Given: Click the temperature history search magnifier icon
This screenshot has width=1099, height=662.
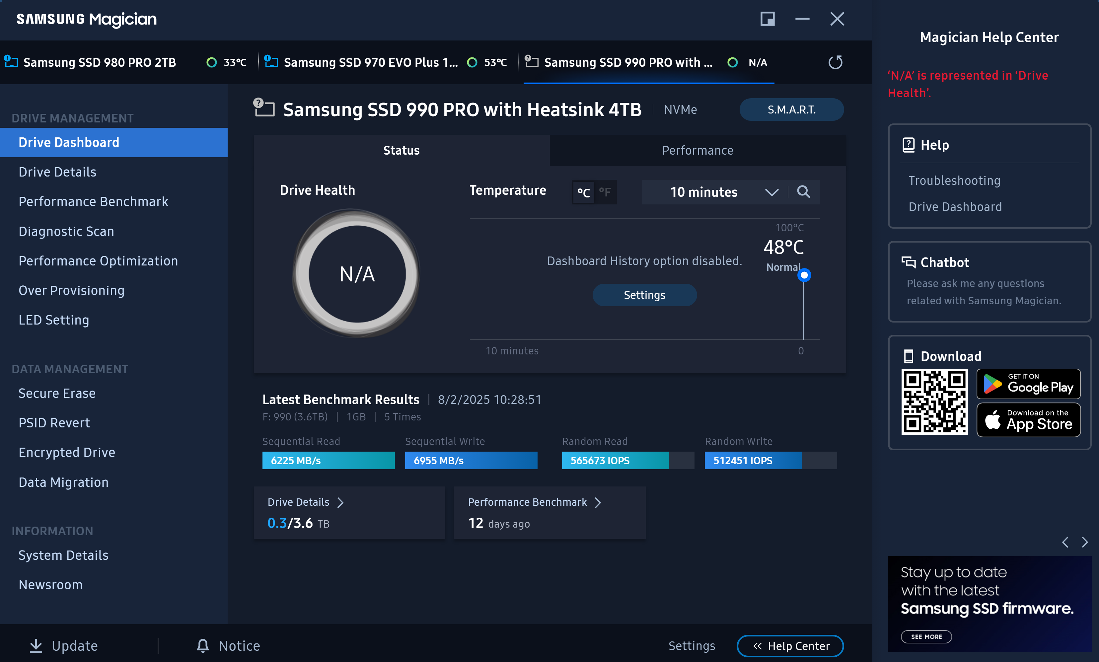Looking at the screenshot, I should click(803, 192).
